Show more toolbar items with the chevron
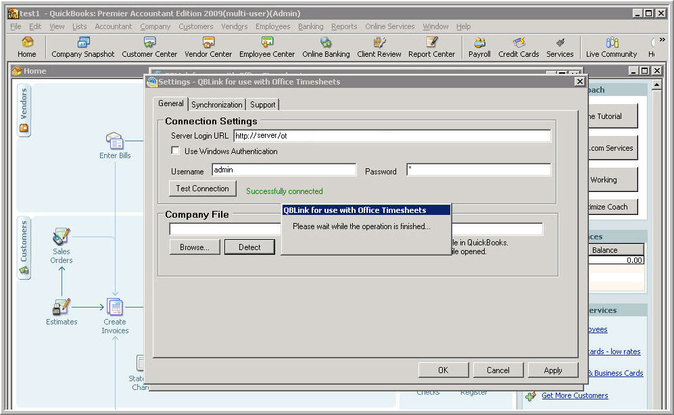 pyautogui.click(x=662, y=39)
